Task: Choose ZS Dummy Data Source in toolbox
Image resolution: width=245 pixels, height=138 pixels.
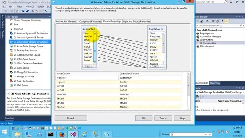Action: [x=25, y=51]
